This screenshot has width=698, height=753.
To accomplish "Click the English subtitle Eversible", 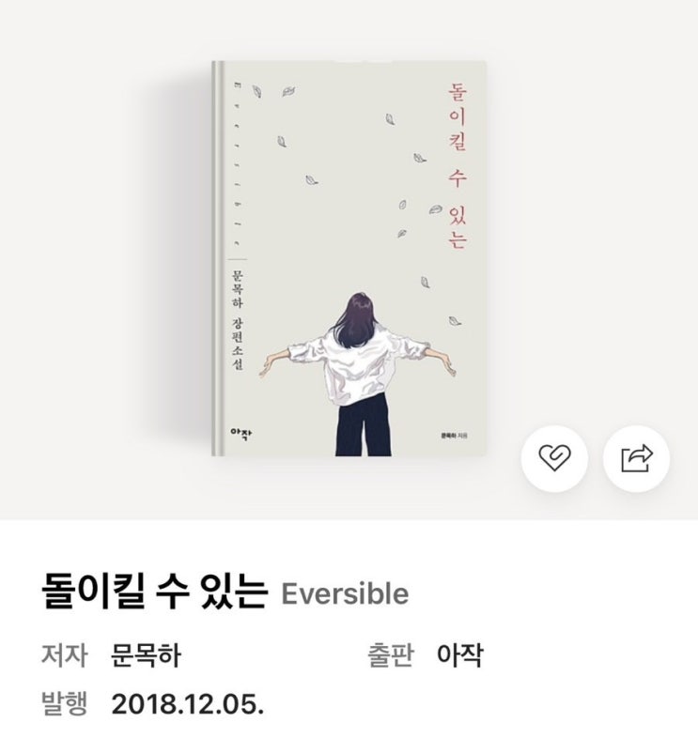I will coord(345,593).
